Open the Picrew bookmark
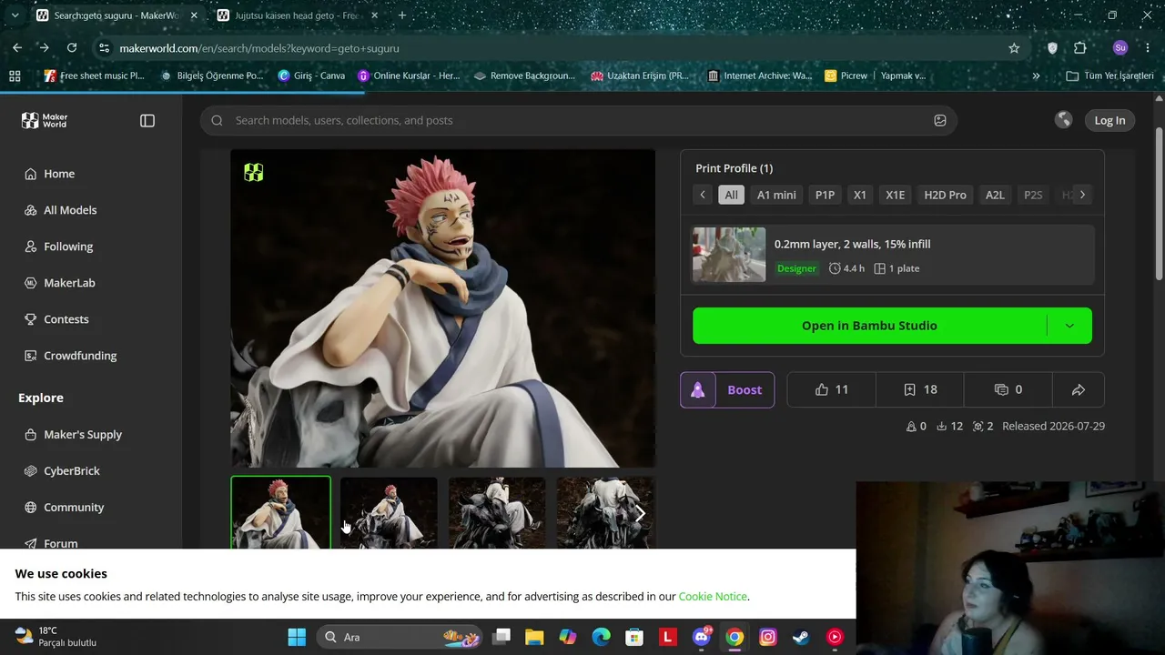1165x655 pixels. [x=846, y=76]
